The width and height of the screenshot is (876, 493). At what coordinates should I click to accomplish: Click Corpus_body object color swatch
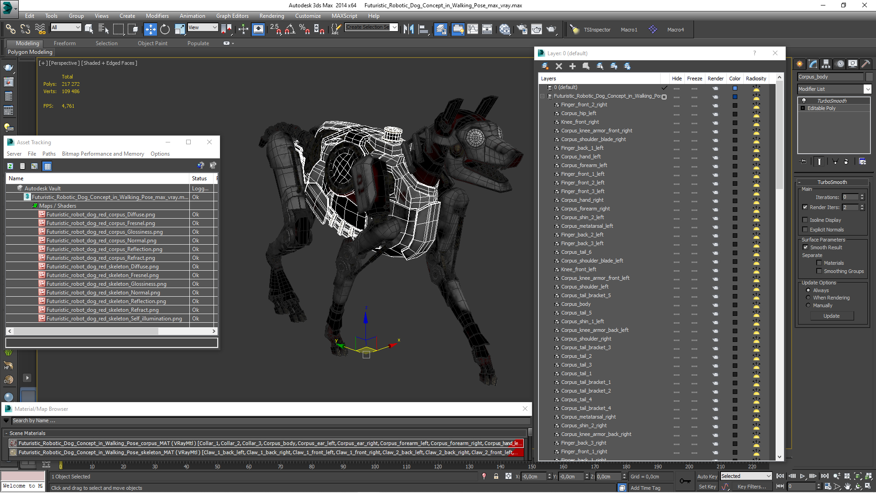(869, 77)
